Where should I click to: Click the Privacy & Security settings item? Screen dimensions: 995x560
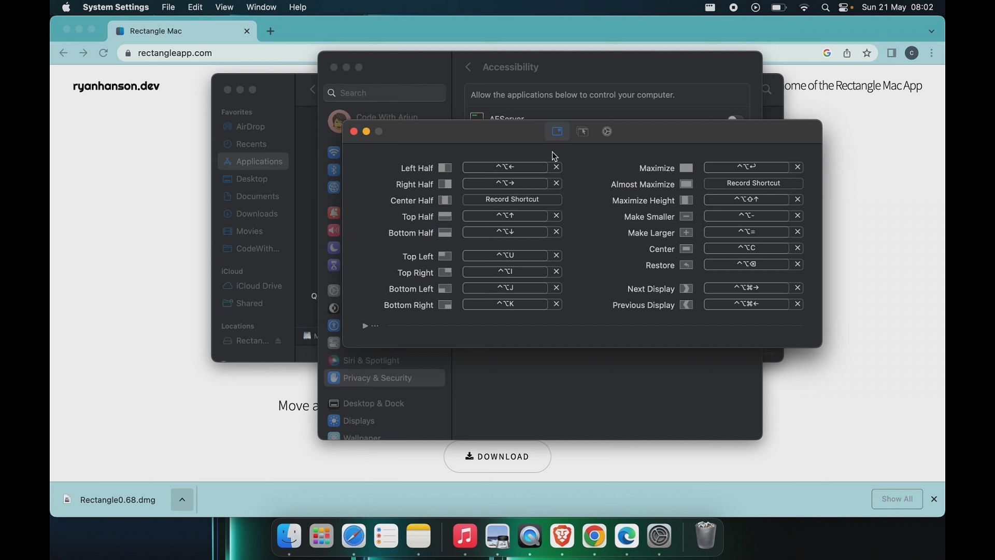377,377
